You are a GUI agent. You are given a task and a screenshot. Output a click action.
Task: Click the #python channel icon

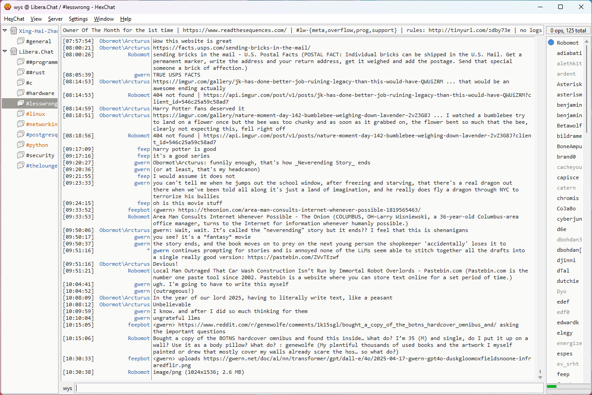coord(21,145)
